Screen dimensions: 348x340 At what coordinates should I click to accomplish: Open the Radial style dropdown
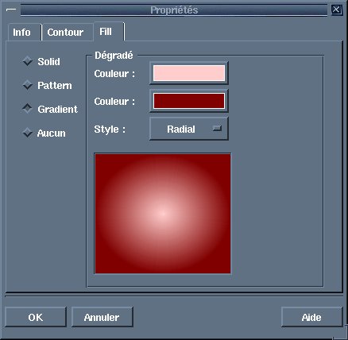point(189,129)
